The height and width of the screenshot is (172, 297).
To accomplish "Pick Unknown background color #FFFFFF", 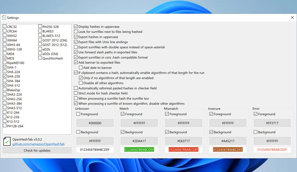I will point(95,141).
